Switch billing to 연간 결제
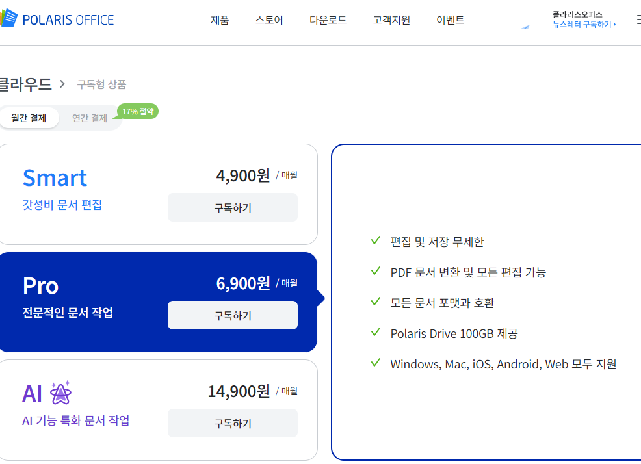 pyautogui.click(x=90, y=118)
